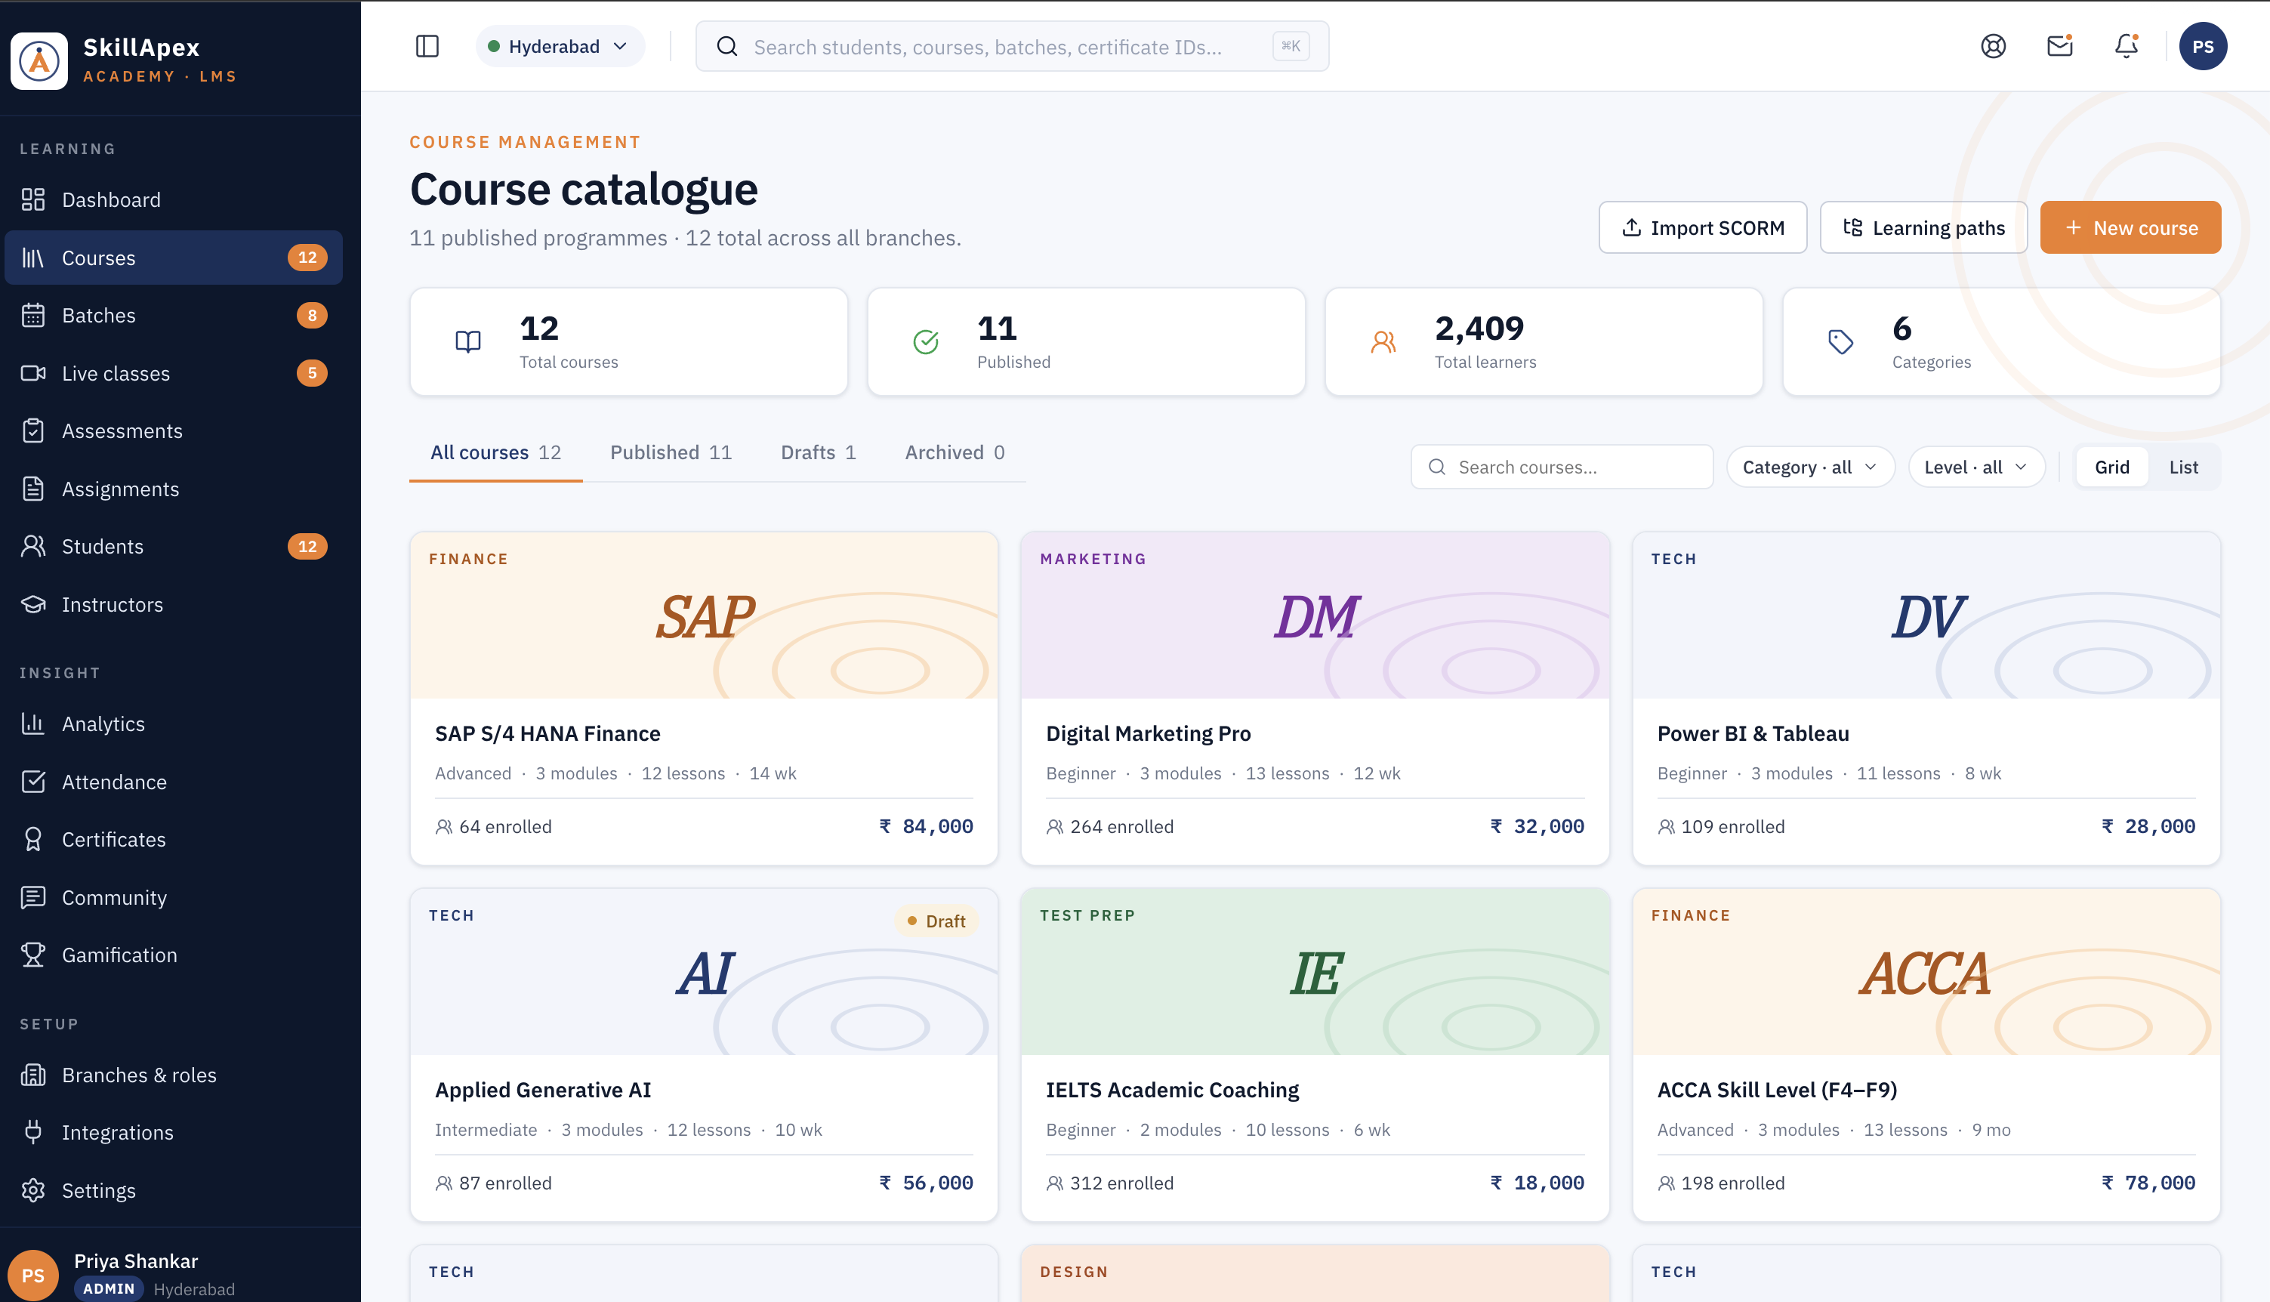Click the New course button
Viewport: 2270px width, 1302px height.
[x=2130, y=228]
